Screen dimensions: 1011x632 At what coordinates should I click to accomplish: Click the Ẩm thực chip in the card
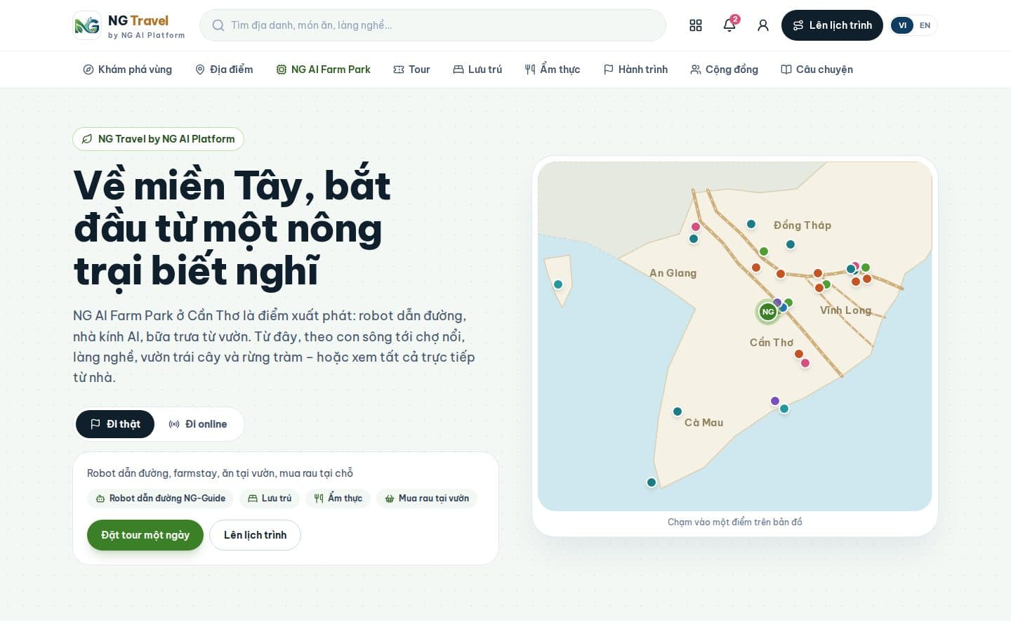(x=338, y=499)
